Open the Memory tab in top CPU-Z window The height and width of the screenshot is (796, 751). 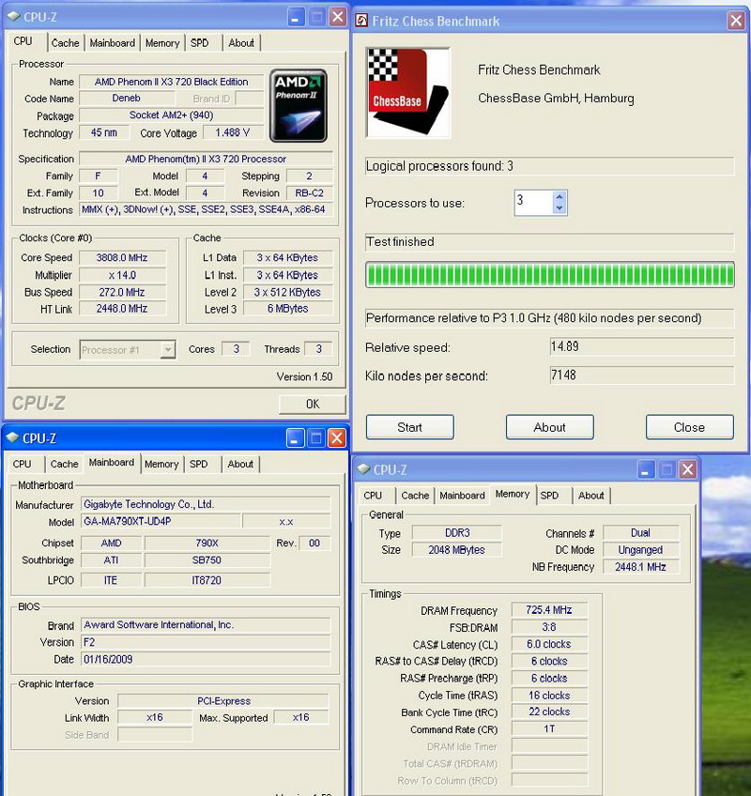[162, 43]
